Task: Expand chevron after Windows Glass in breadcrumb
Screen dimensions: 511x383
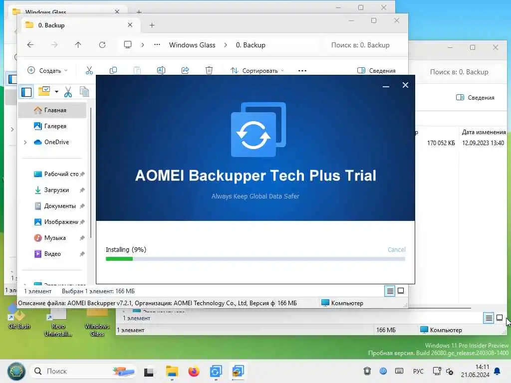Action: point(226,45)
